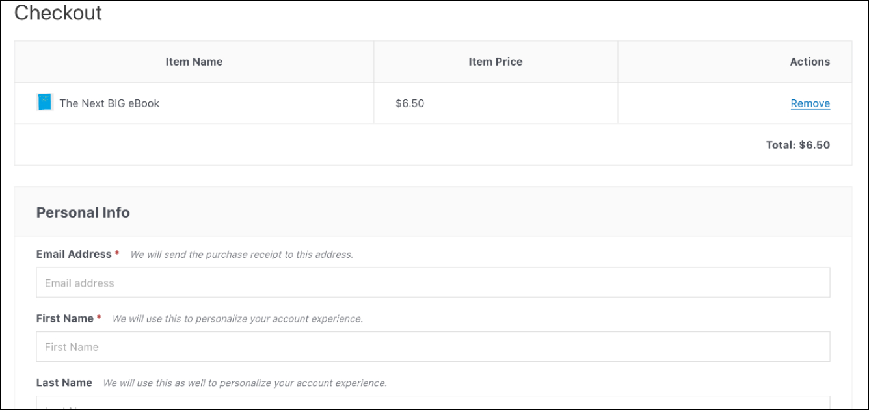Viewport: 869px width, 410px height.
Task: Click the eBook cover thumbnail icon
Action: coord(44,103)
